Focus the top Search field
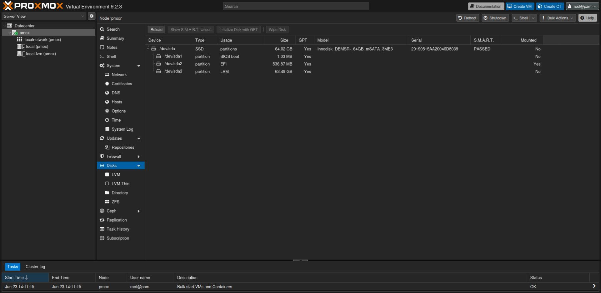Image resolution: width=601 pixels, height=293 pixels. pyautogui.click(x=296, y=6)
